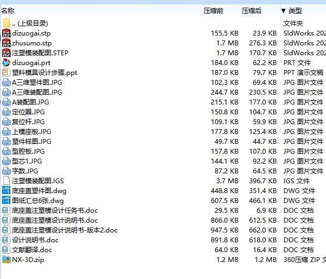Click the A三维装配图.JPG image icon
The image size is (326, 279).
pos(7,92)
